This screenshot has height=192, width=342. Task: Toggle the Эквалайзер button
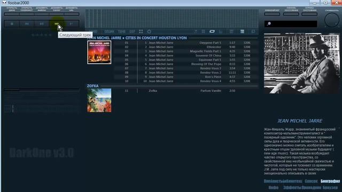(272, 14)
